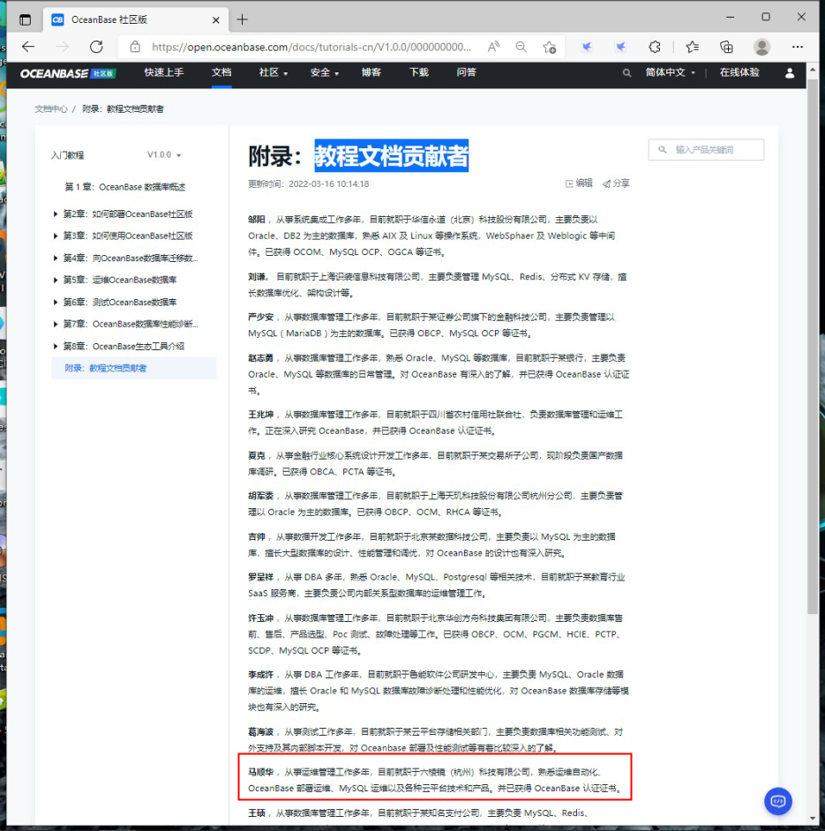The height and width of the screenshot is (831, 825).
Task: Open the tab actions menu icon
Action: [x=25, y=19]
